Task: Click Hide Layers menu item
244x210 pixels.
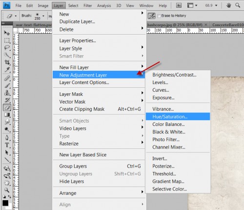Action: click(x=99, y=181)
